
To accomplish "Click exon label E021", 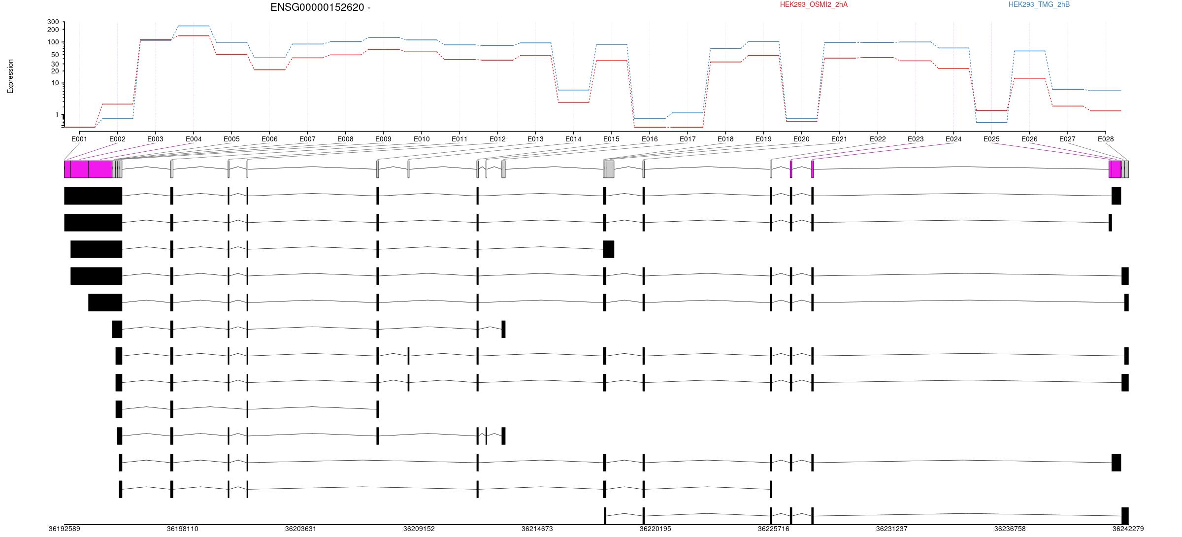I will pyautogui.click(x=839, y=139).
